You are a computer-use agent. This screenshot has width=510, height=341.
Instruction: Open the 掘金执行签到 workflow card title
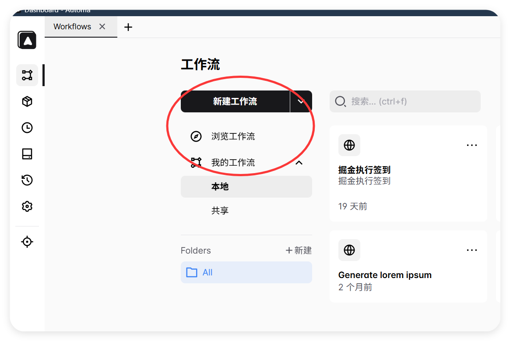click(x=364, y=170)
